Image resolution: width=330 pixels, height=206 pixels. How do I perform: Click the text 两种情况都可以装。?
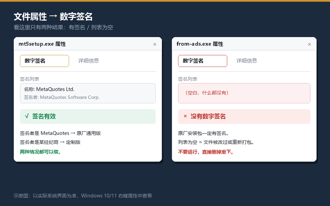41,152
